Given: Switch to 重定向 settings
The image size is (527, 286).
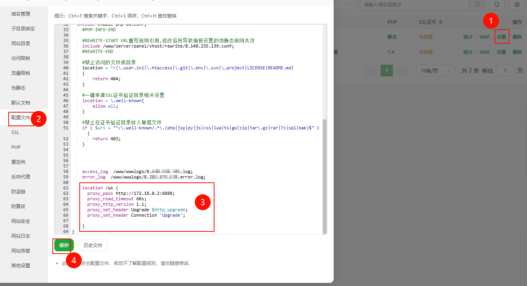Looking at the screenshot, I should pos(18,162).
